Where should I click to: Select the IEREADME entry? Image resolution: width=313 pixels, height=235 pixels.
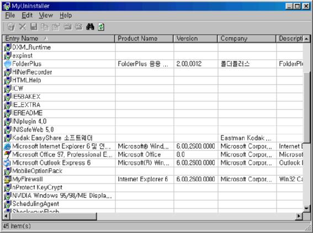(x=28, y=113)
